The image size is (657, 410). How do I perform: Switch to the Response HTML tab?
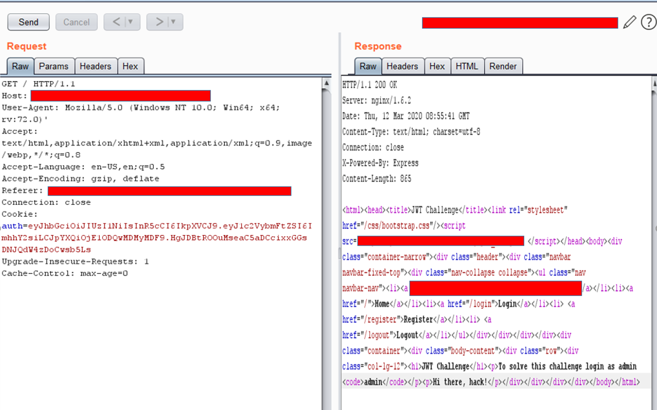pos(467,66)
